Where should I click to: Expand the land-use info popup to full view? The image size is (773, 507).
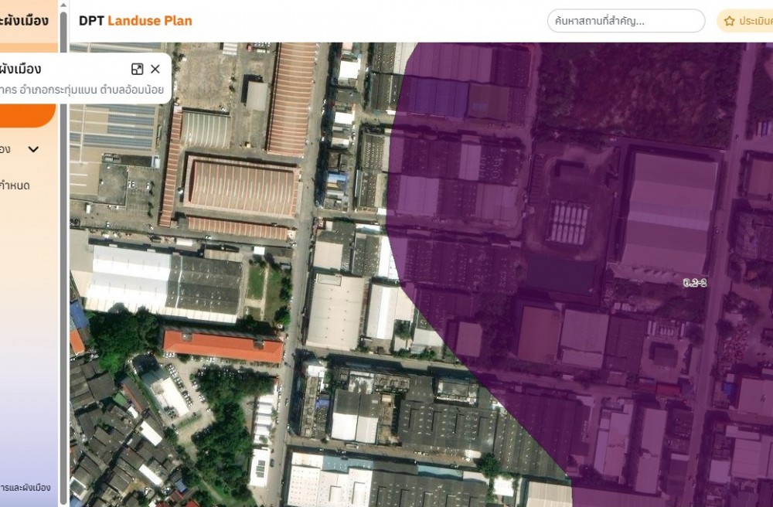138,69
